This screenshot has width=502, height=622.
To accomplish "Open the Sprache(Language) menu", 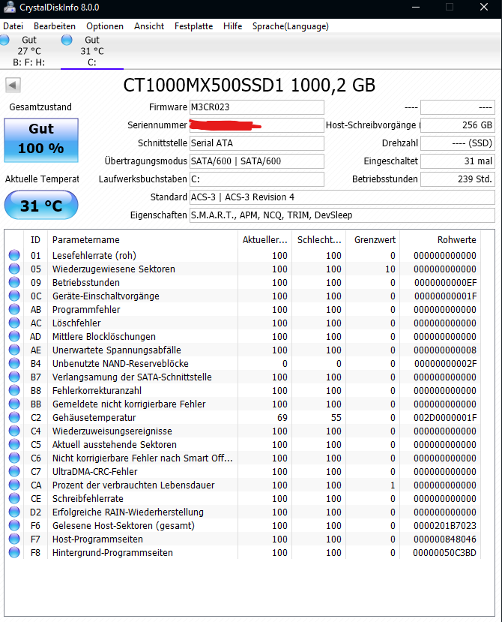I will pyautogui.click(x=291, y=26).
